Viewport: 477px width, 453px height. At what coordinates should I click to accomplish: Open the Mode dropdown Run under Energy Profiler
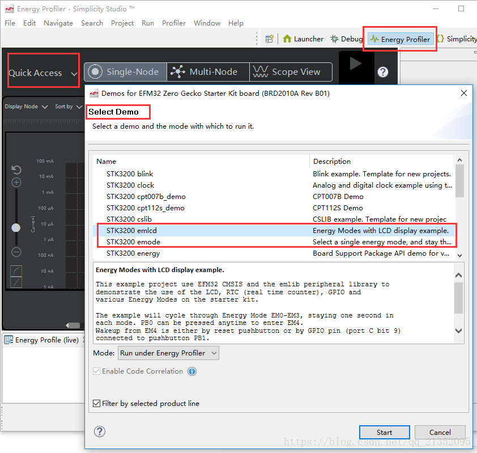tap(168, 353)
